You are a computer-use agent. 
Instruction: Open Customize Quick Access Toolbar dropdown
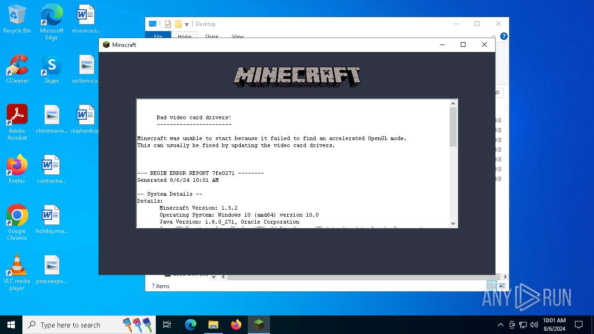pyautogui.click(x=187, y=24)
